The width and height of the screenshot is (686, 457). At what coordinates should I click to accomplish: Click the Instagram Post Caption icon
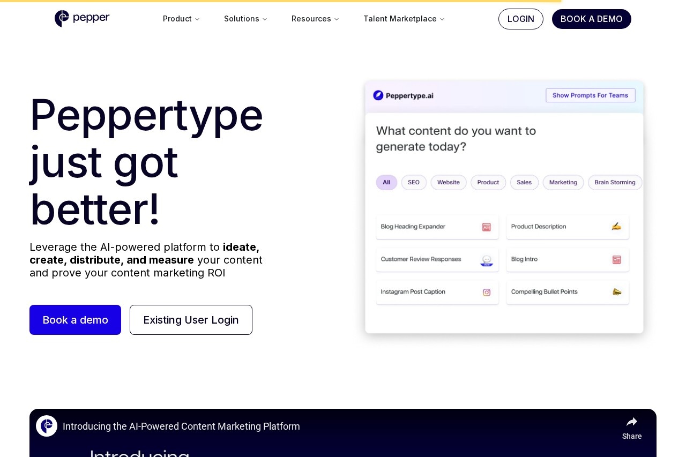[x=486, y=293]
